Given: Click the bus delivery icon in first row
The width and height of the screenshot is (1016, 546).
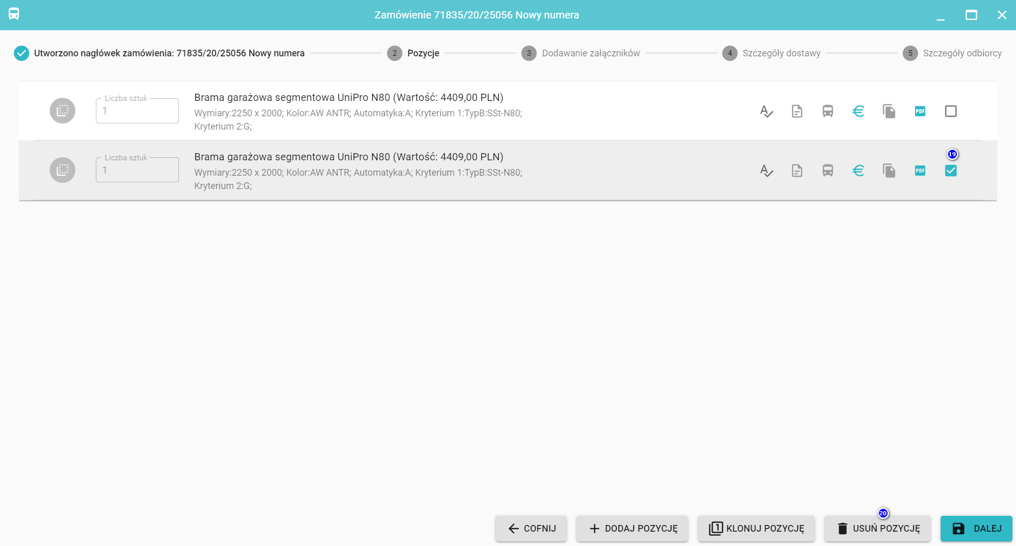Looking at the screenshot, I should pyautogui.click(x=828, y=111).
